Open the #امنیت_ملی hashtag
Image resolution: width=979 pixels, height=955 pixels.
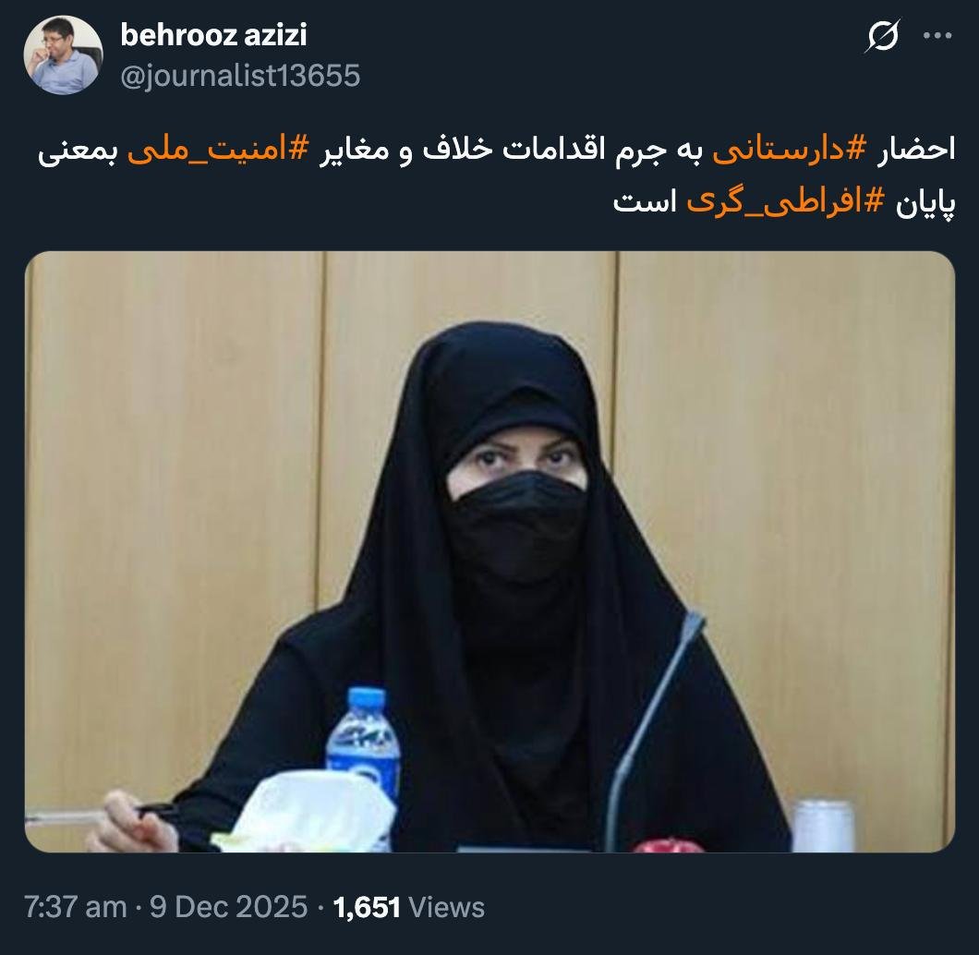(219, 150)
